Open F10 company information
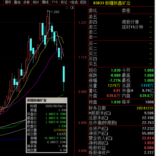 click(x=55, y=2)
